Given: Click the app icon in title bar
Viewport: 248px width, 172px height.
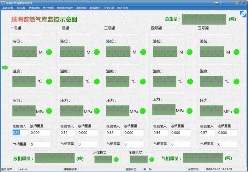Looking at the screenshot, I should pos(3,3).
